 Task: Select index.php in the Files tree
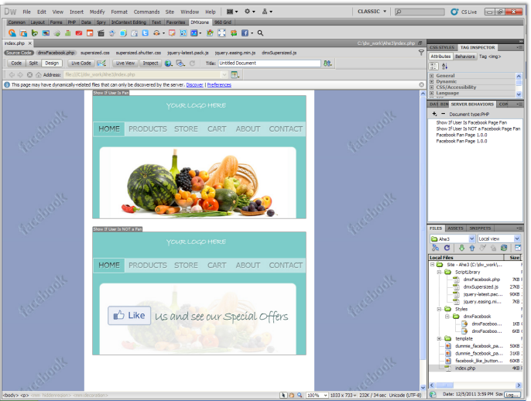(x=465, y=368)
